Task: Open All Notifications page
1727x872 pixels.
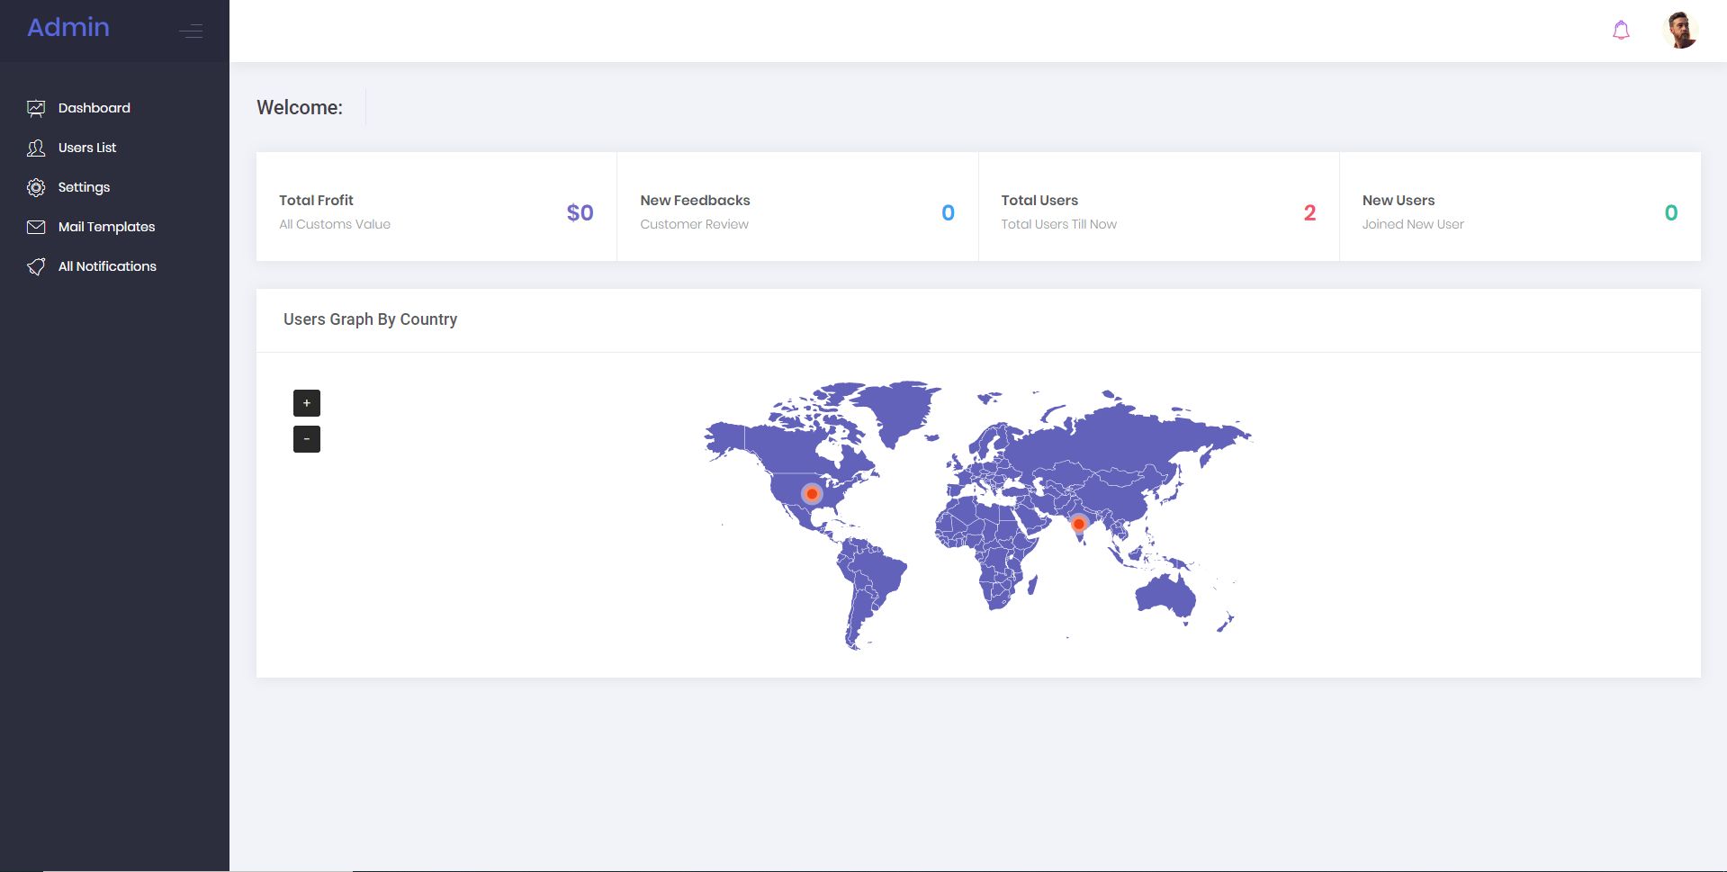Action: [107, 266]
